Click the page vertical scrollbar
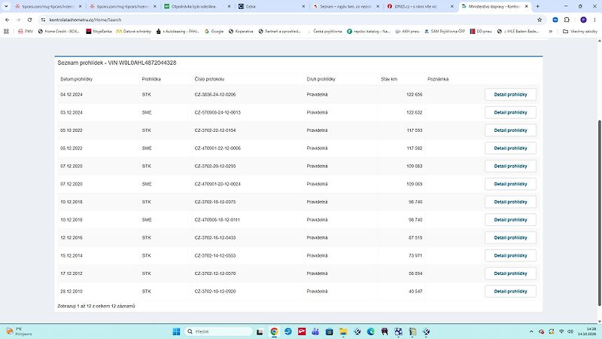 tap(599, 213)
